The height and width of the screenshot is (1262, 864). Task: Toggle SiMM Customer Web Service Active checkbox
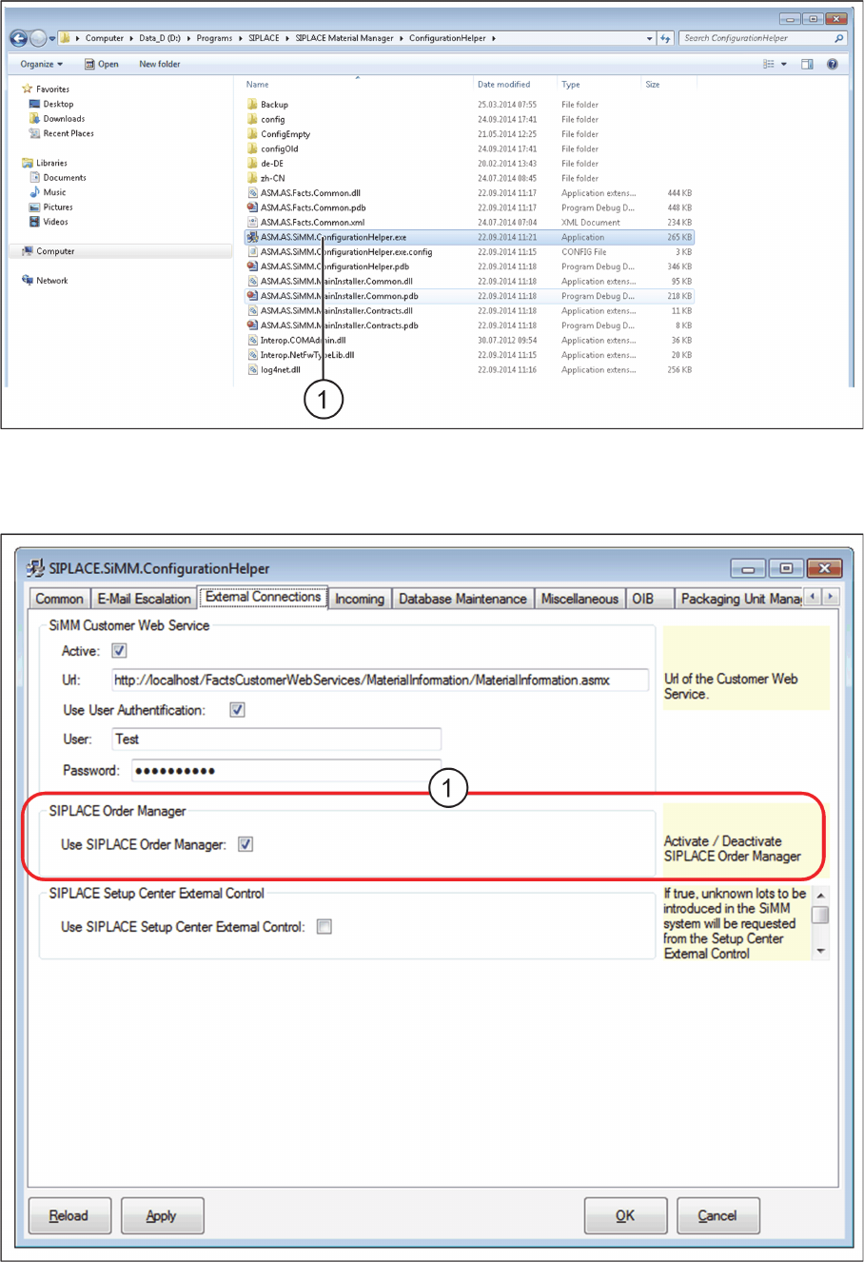pos(119,651)
